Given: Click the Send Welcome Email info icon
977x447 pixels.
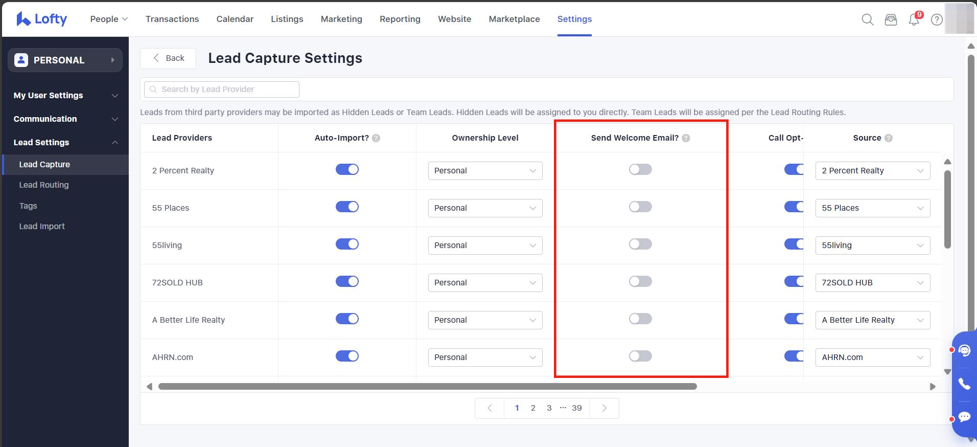Looking at the screenshot, I should pyautogui.click(x=686, y=138).
